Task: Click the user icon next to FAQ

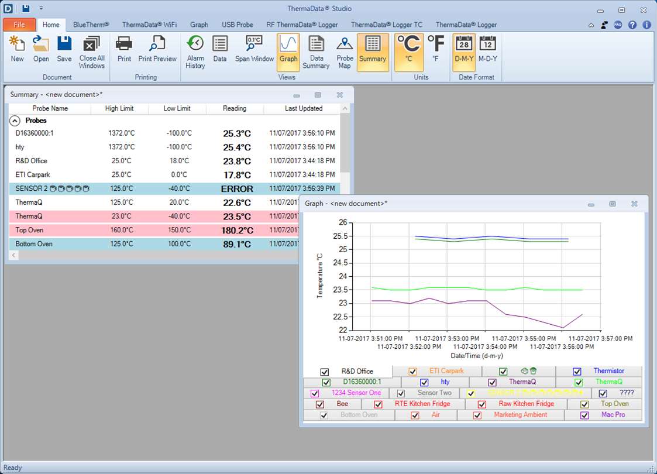Action: [604, 25]
